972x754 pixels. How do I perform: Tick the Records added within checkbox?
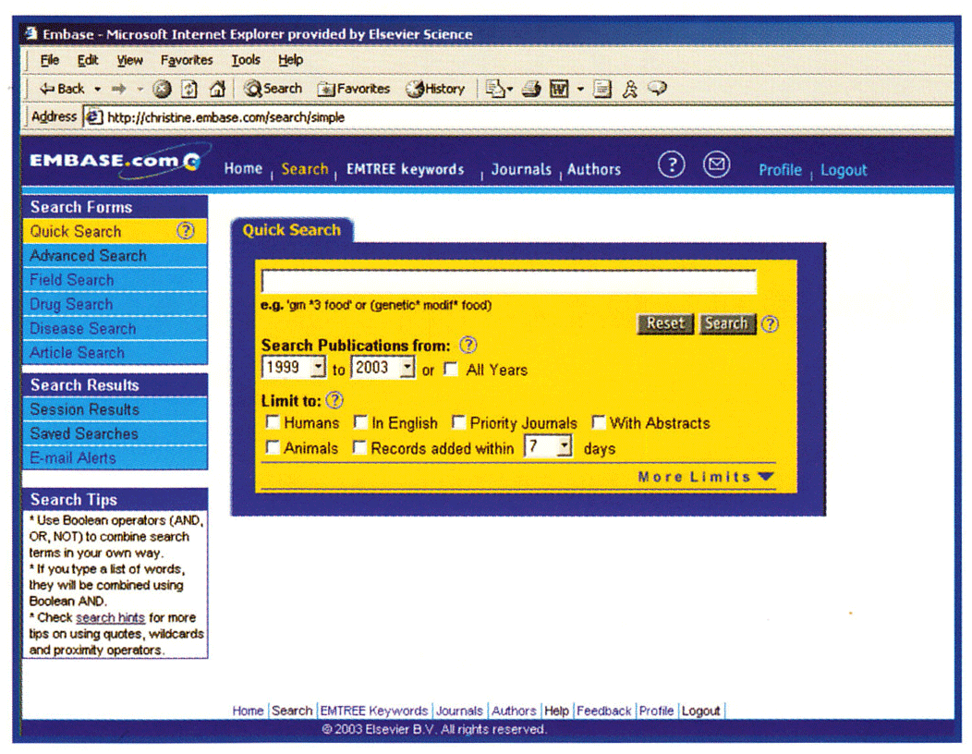pyautogui.click(x=359, y=447)
